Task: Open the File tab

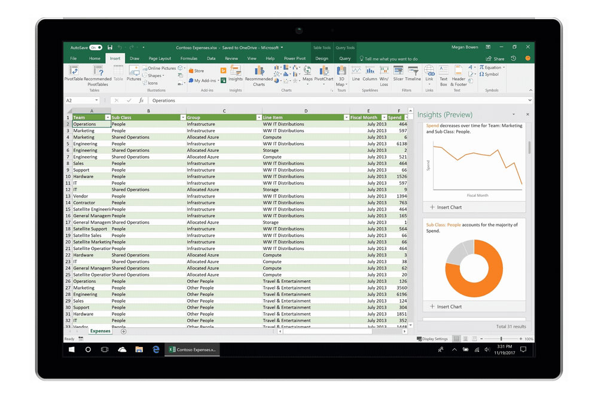Action: (x=73, y=59)
